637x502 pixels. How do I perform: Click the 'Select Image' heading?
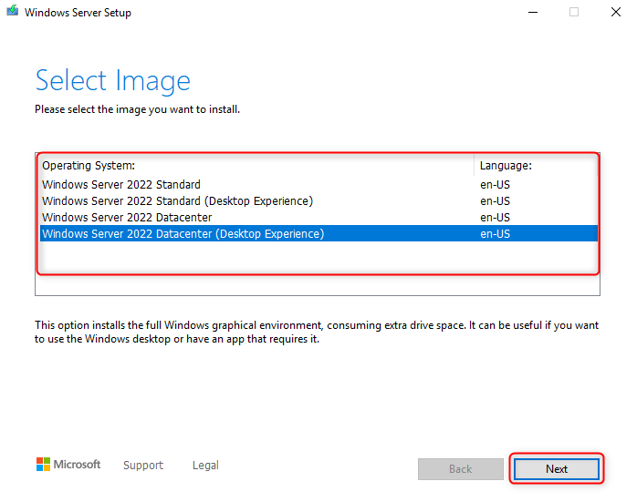pyautogui.click(x=113, y=80)
